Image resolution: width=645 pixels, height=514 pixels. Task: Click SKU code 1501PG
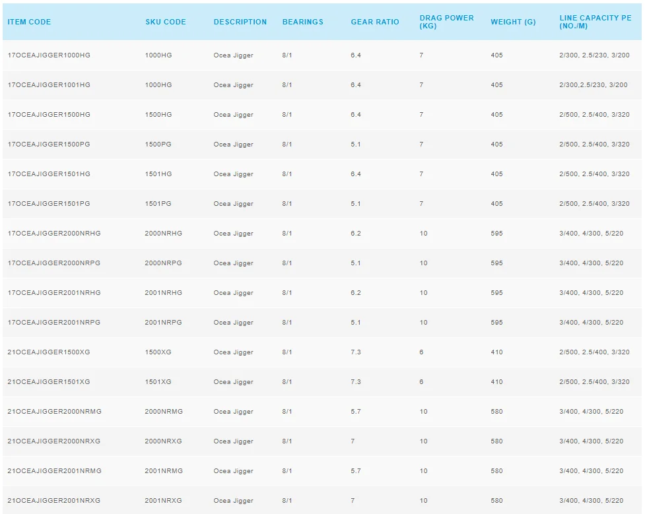pos(158,203)
